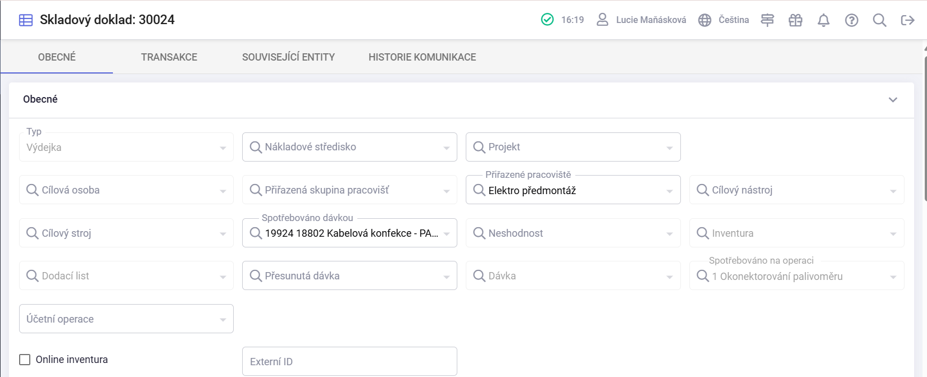Open the Účetní operace dropdown
Viewport: 927px width, 377px height.
[x=126, y=319]
